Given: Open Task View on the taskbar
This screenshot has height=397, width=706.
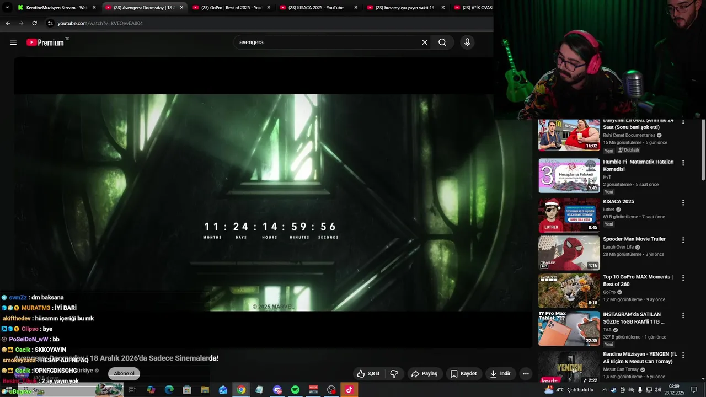Looking at the screenshot, I should pos(132,390).
